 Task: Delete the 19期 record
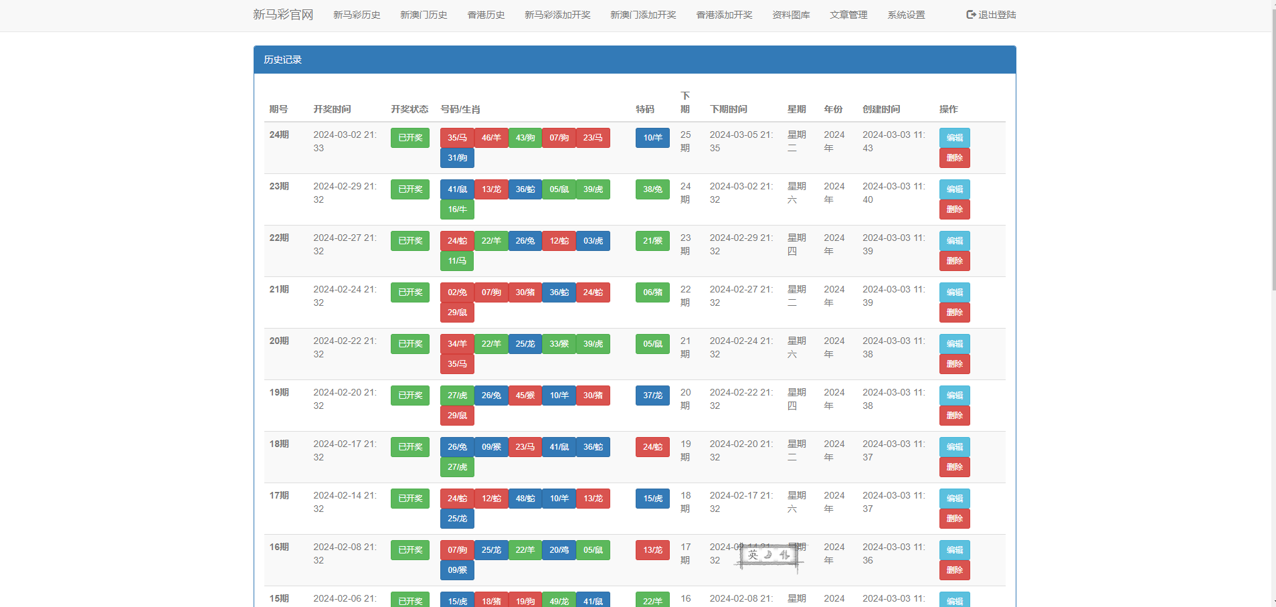point(954,416)
